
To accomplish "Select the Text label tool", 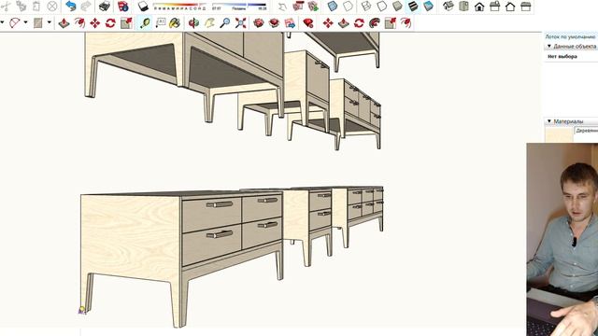I will point(161,22).
